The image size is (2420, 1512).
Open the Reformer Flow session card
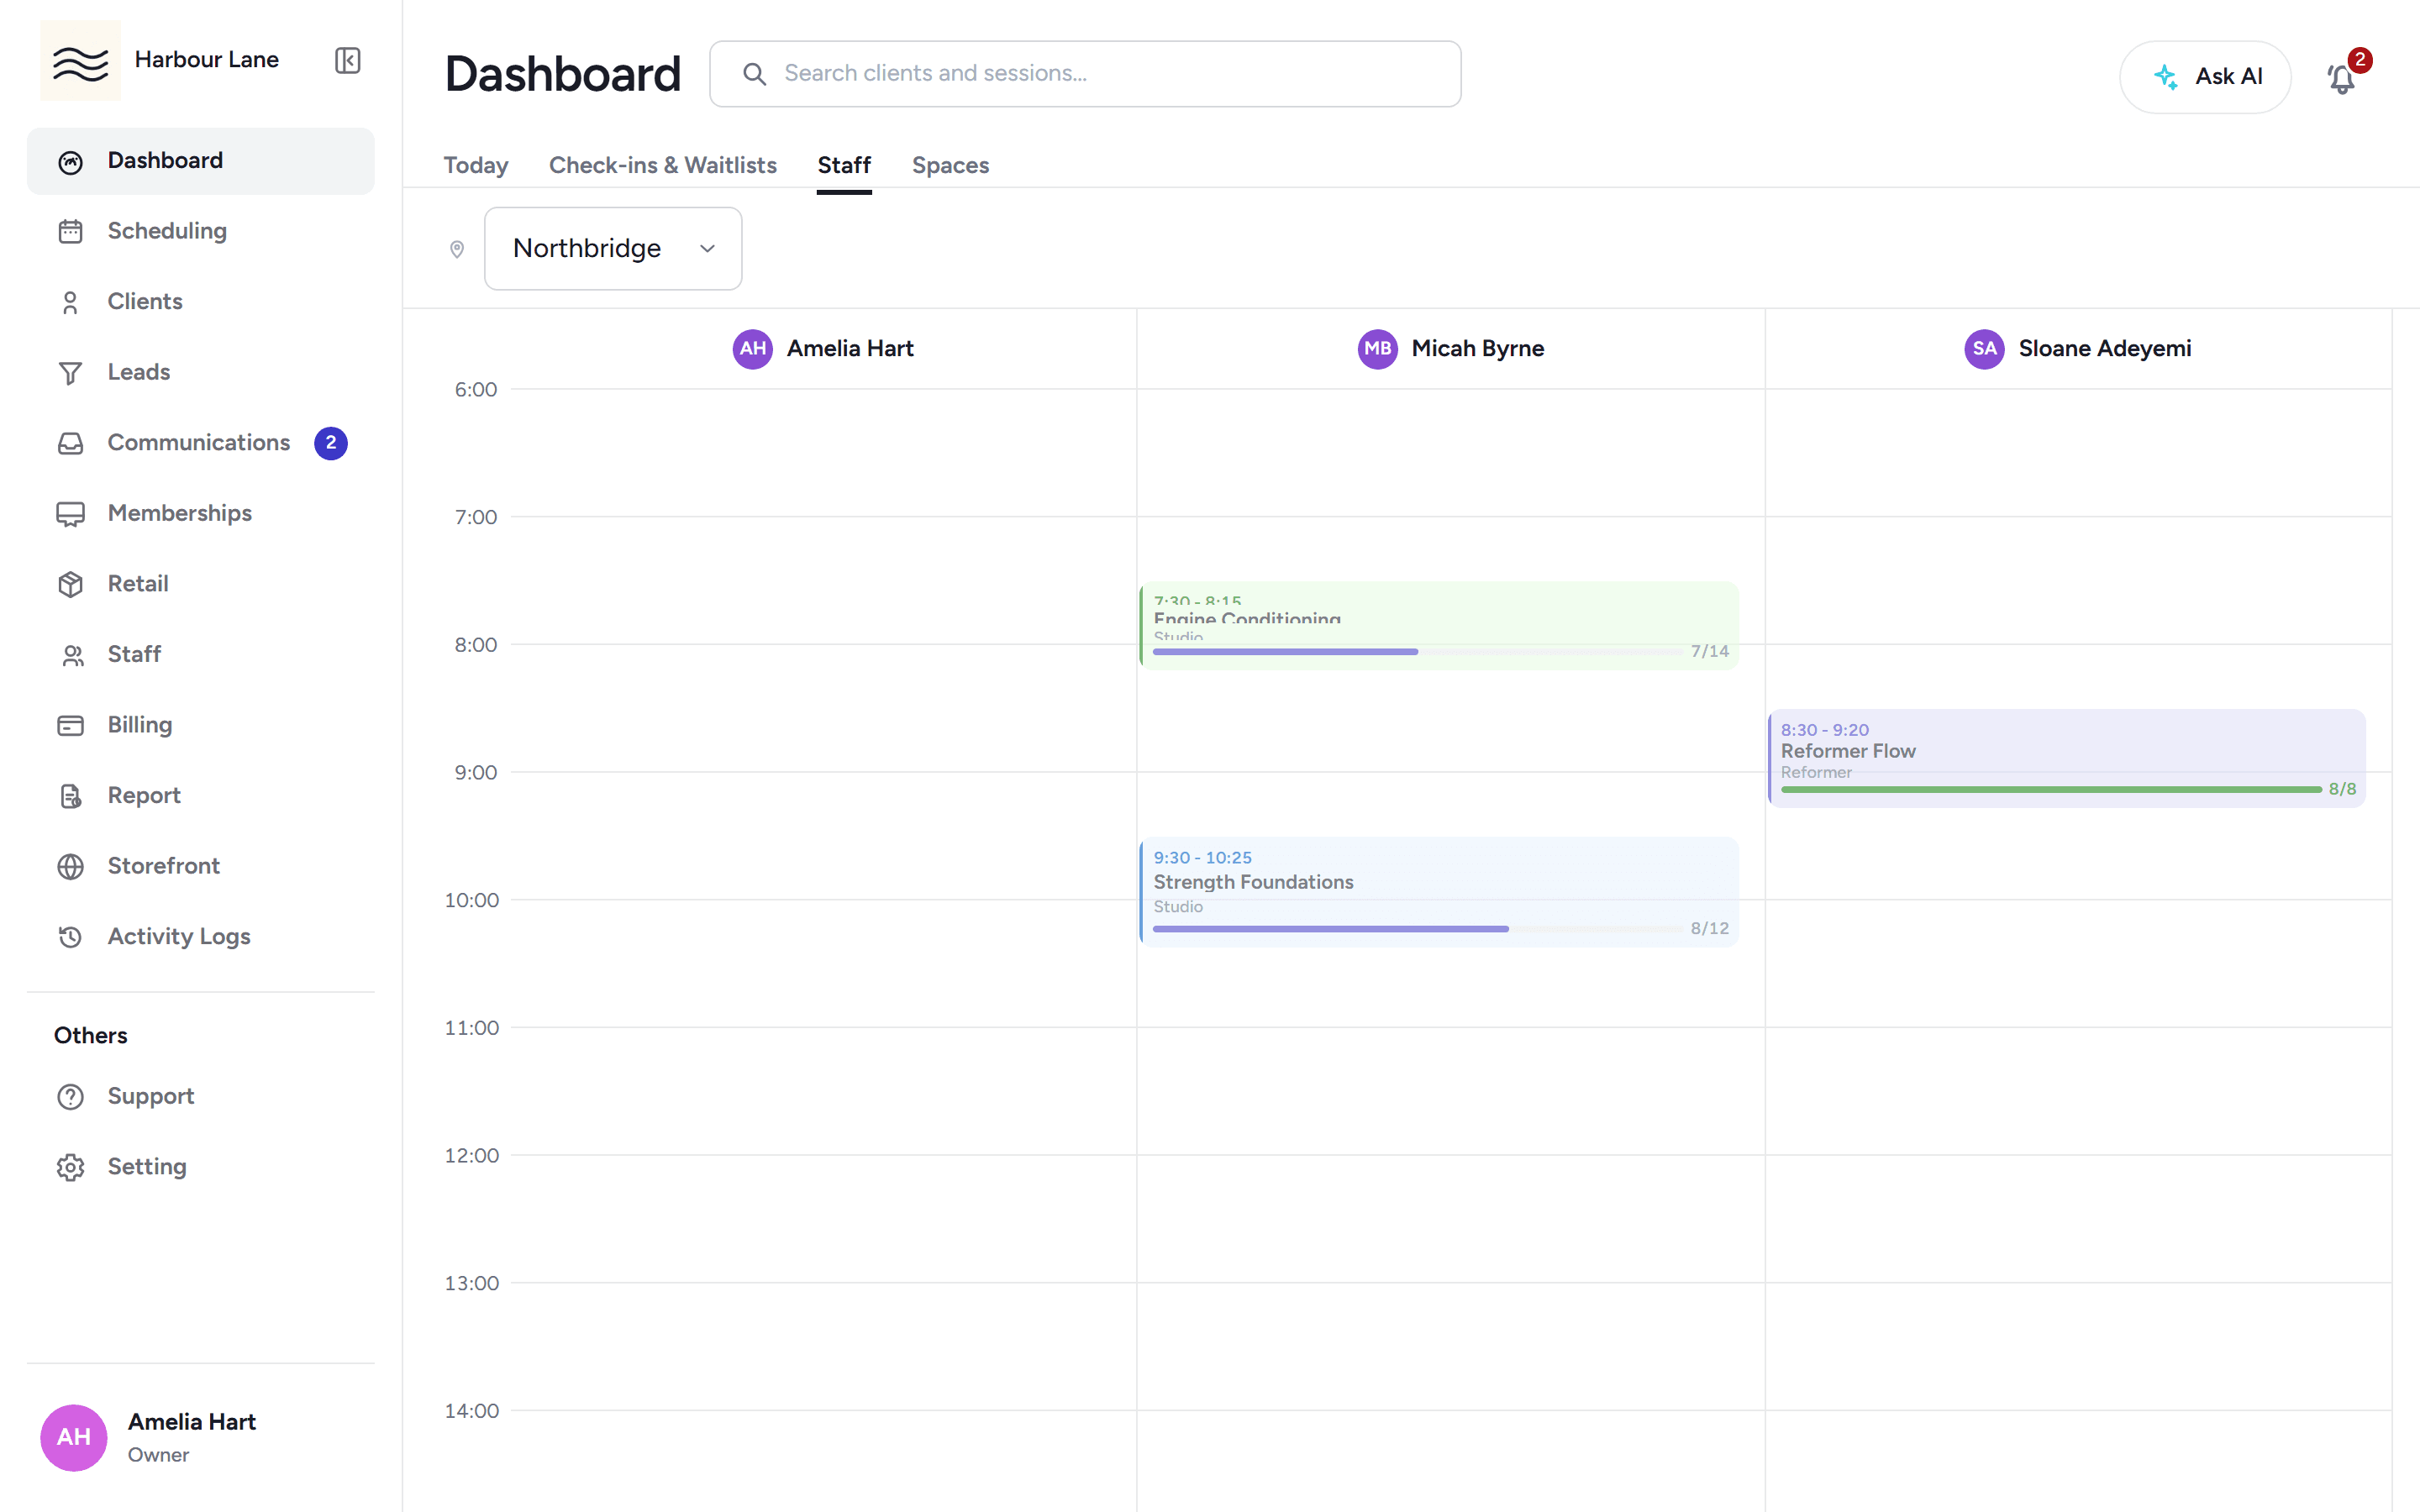pos(2066,758)
